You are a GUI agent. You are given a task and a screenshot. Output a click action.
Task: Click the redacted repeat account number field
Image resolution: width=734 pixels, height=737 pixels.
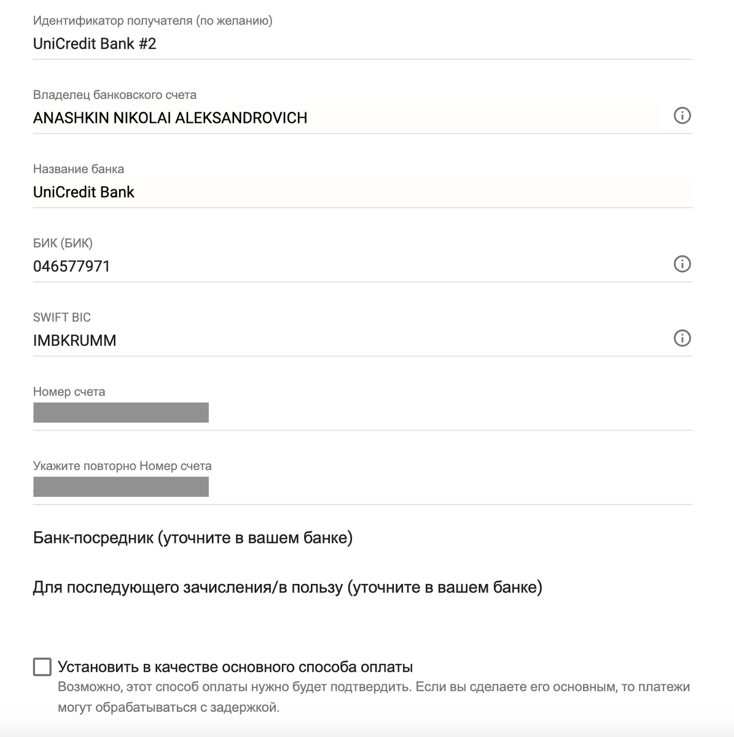(x=362, y=488)
